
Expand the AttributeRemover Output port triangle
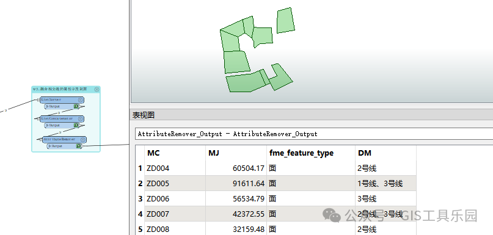click(x=49, y=146)
